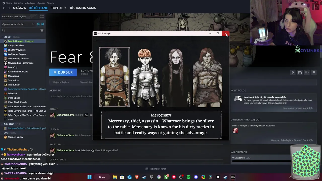322x181 pixels.
Task: Stop the game with DURDUR button
Action: point(63,72)
